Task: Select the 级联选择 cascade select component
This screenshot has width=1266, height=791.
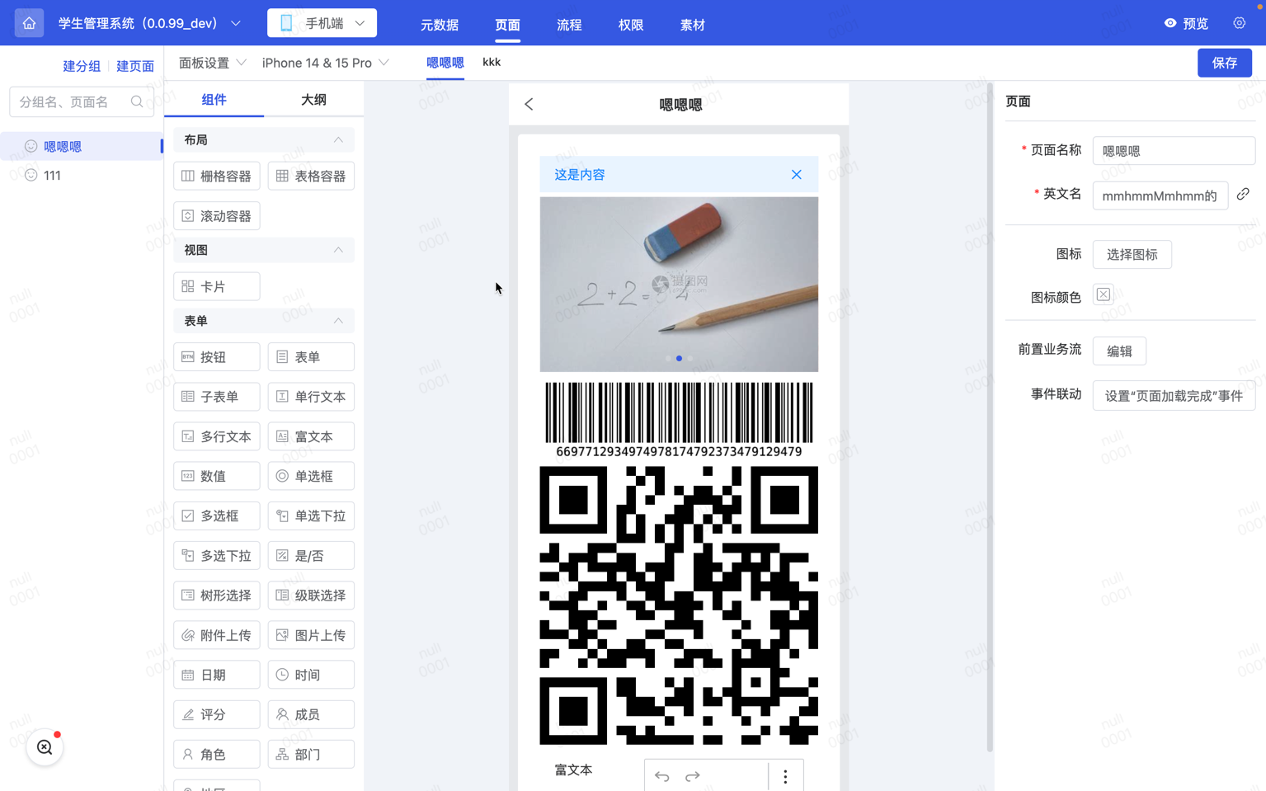Action: pyautogui.click(x=311, y=596)
